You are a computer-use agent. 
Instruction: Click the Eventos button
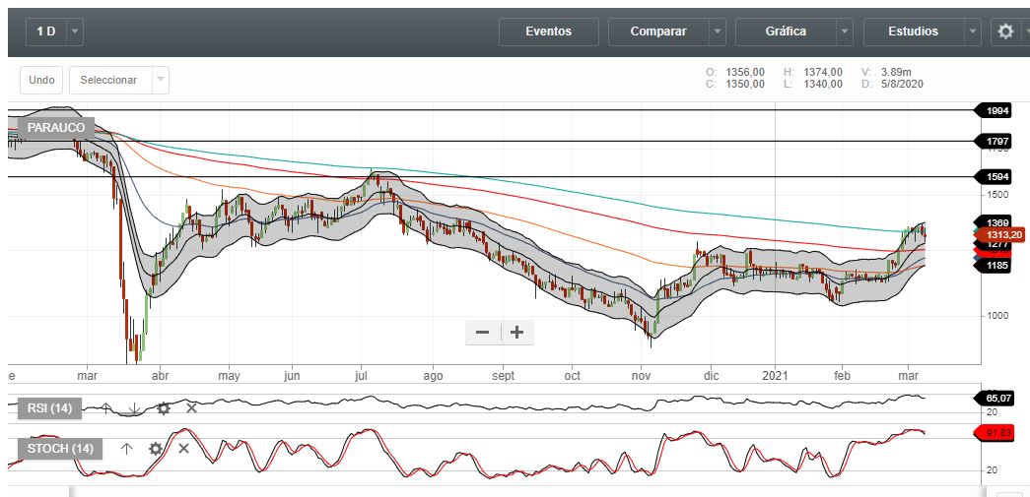pos(548,31)
